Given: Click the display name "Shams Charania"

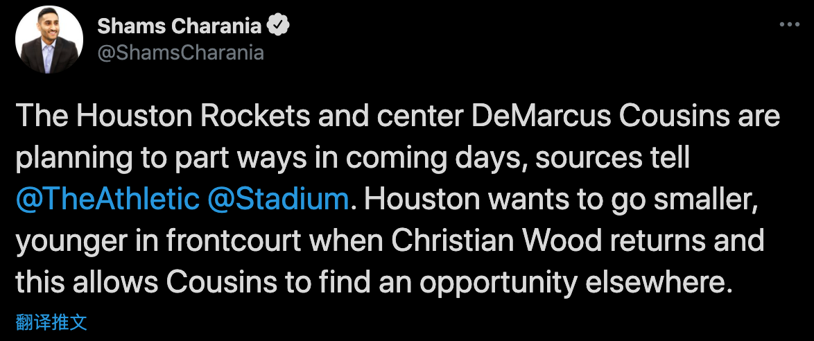Looking at the screenshot, I should tap(180, 26).
